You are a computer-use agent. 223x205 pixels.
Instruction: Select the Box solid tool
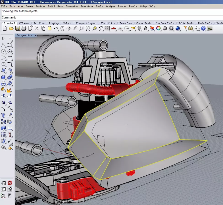click(x=3, y=77)
